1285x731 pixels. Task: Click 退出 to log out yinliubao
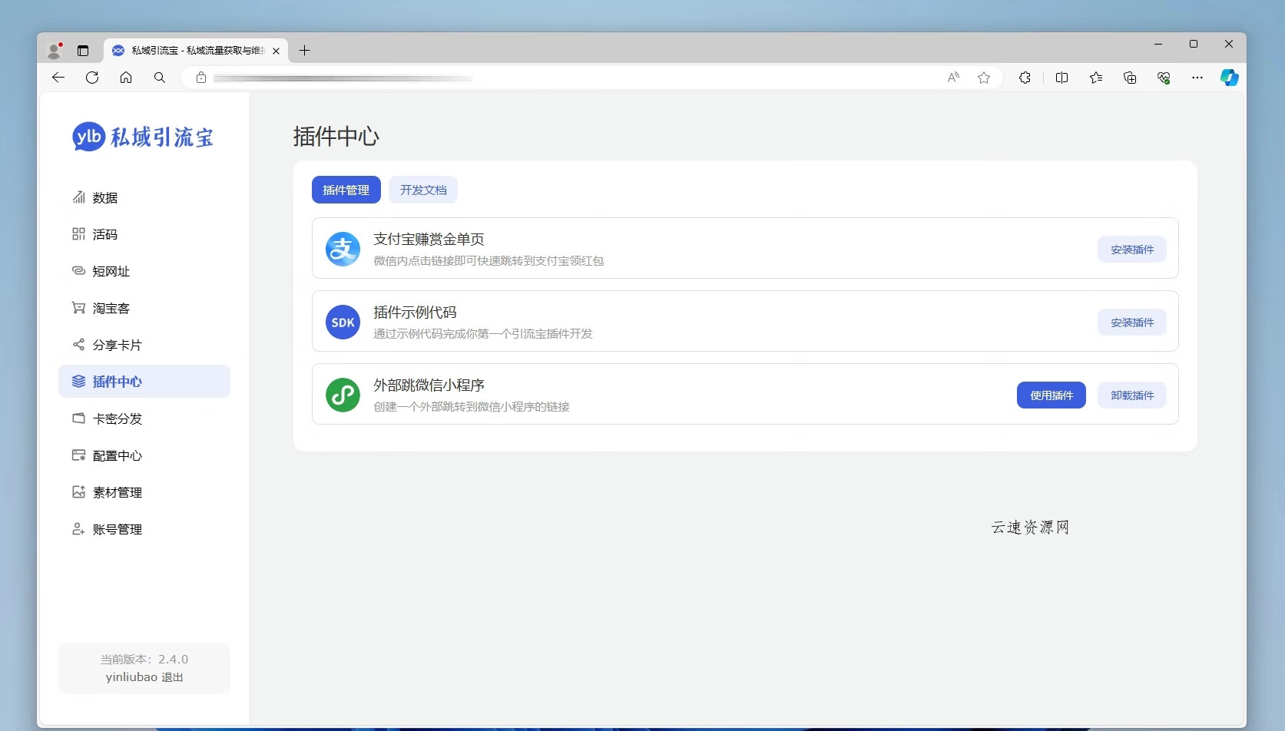click(171, 677)
